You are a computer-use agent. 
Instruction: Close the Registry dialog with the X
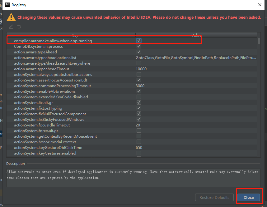tap(260, 5)
